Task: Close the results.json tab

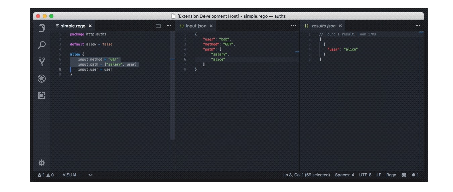Action: (340, 26)
